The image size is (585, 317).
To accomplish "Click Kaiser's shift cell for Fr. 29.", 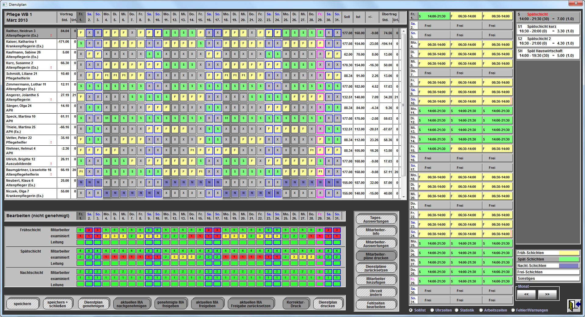I will click(x=320, y=44).
